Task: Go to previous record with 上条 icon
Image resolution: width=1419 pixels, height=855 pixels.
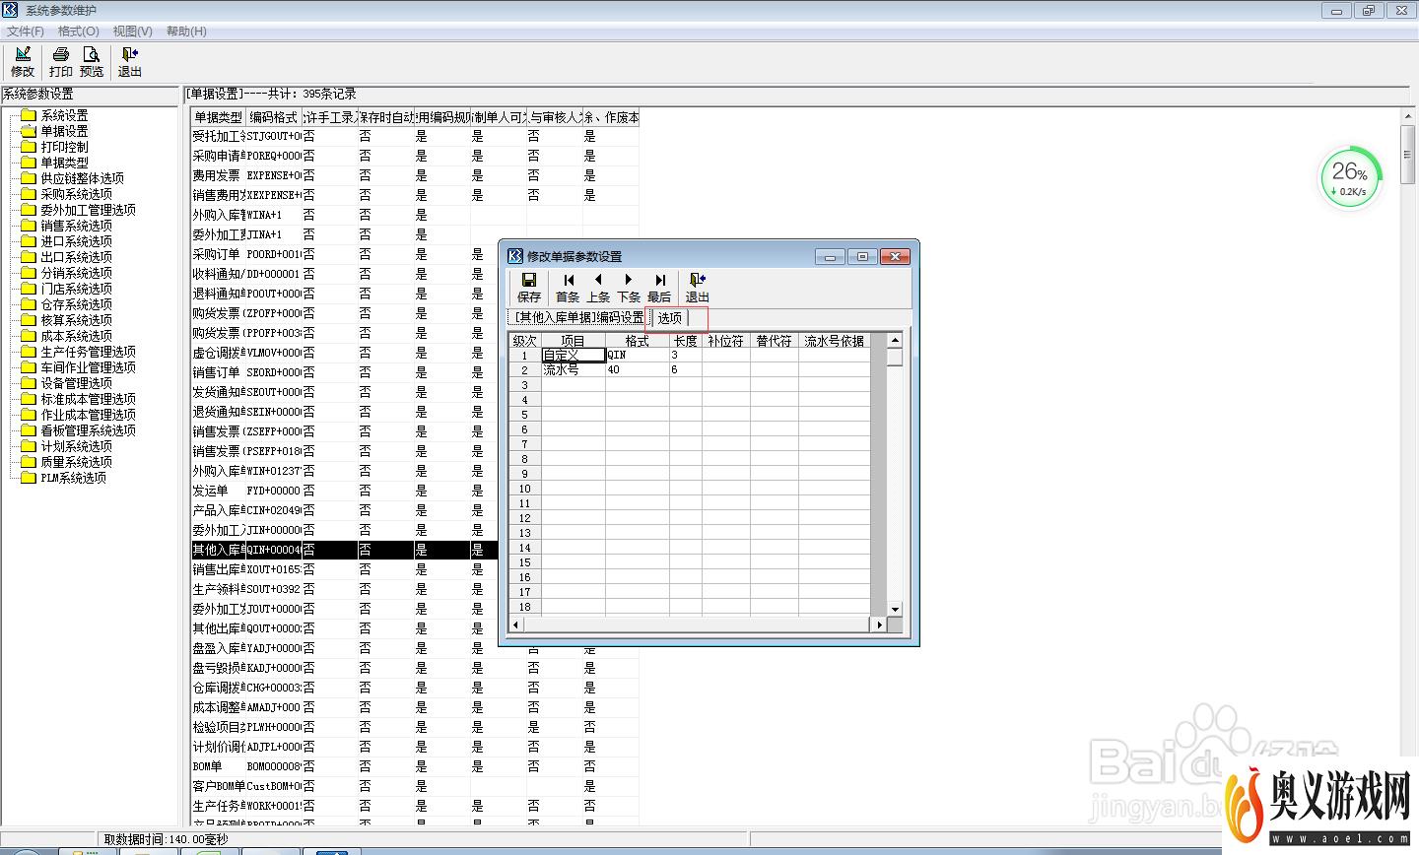Action: 598,288
